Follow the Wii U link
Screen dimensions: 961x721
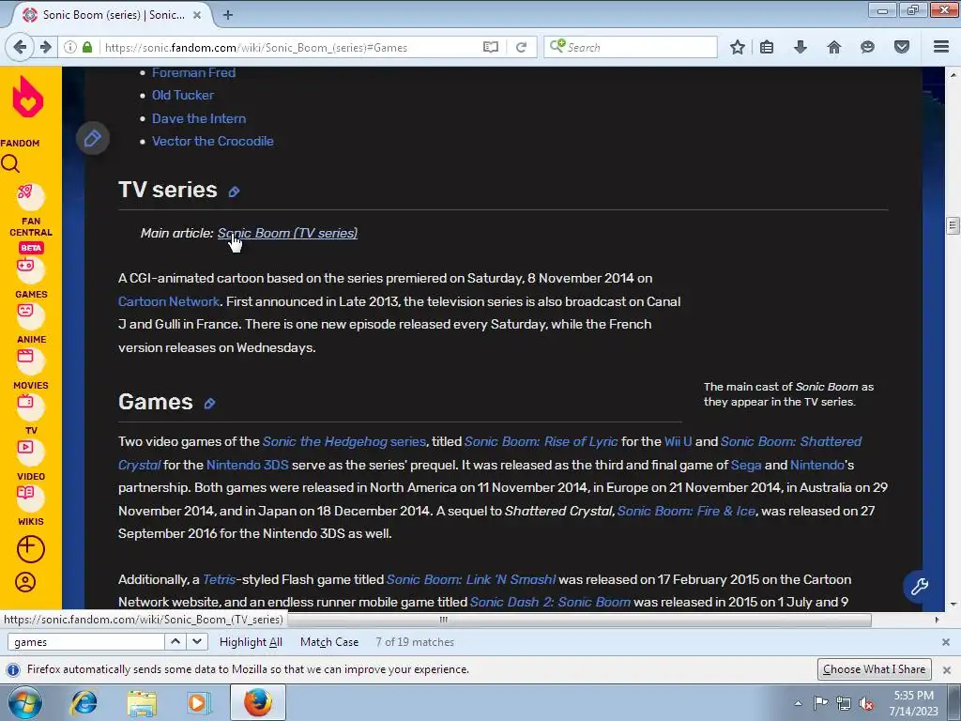click(x=678, y=441)
